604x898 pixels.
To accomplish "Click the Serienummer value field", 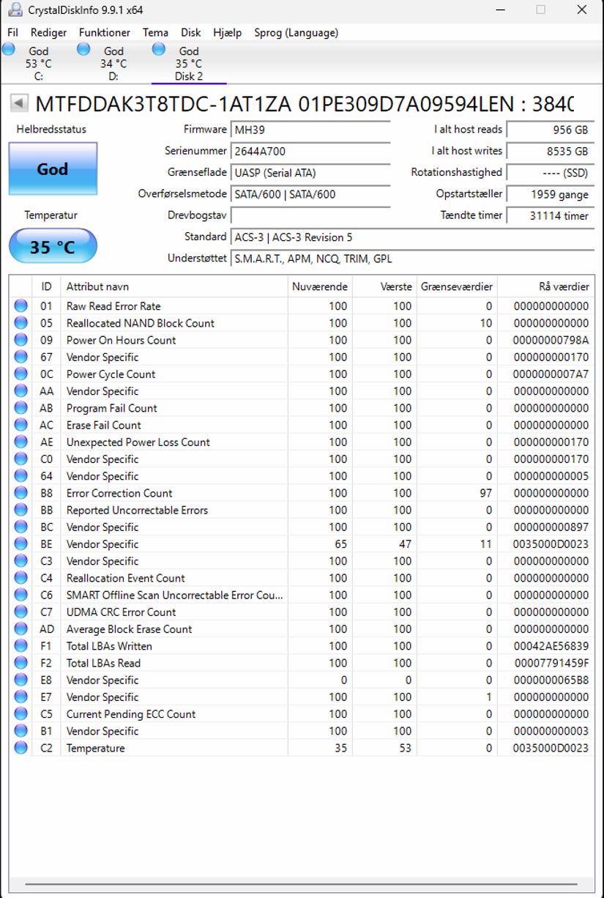I will (310, 152).
